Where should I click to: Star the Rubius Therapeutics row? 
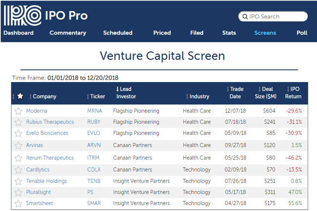point(18,122)
